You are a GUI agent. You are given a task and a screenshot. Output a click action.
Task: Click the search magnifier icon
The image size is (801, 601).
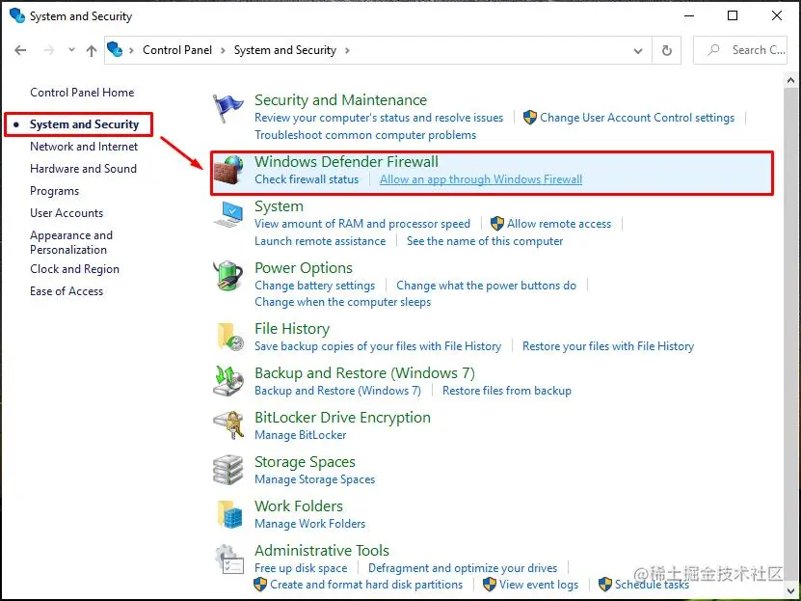click(713, 49)
